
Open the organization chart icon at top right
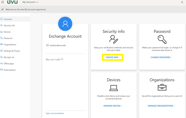182,2
